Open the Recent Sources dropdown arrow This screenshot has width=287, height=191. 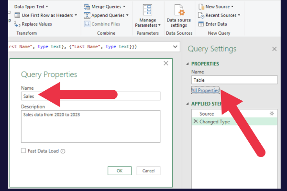(239, 15)
